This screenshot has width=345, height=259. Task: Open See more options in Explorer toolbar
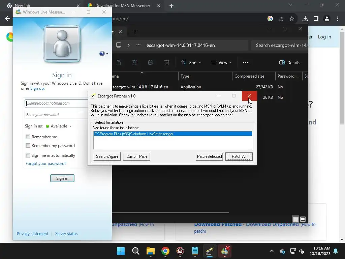pos(246,62)
